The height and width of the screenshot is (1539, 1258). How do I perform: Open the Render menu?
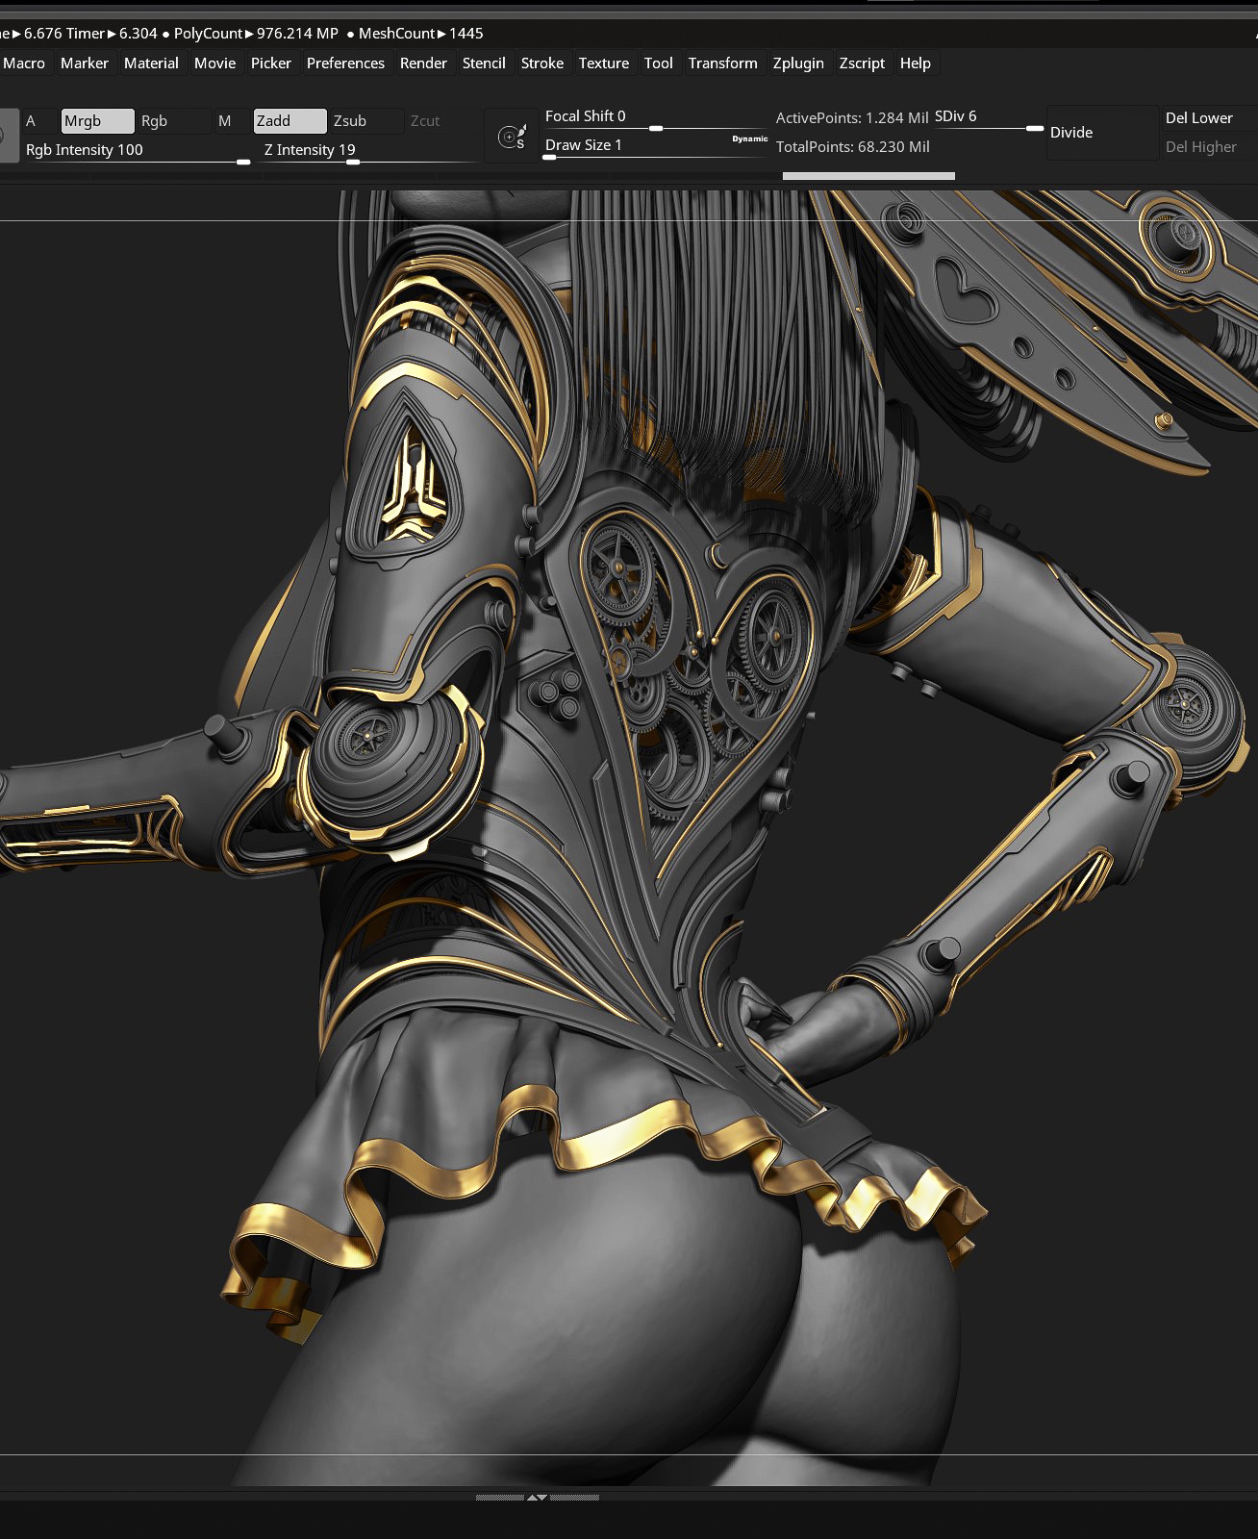pyautogui.click(x=423, y=63)
